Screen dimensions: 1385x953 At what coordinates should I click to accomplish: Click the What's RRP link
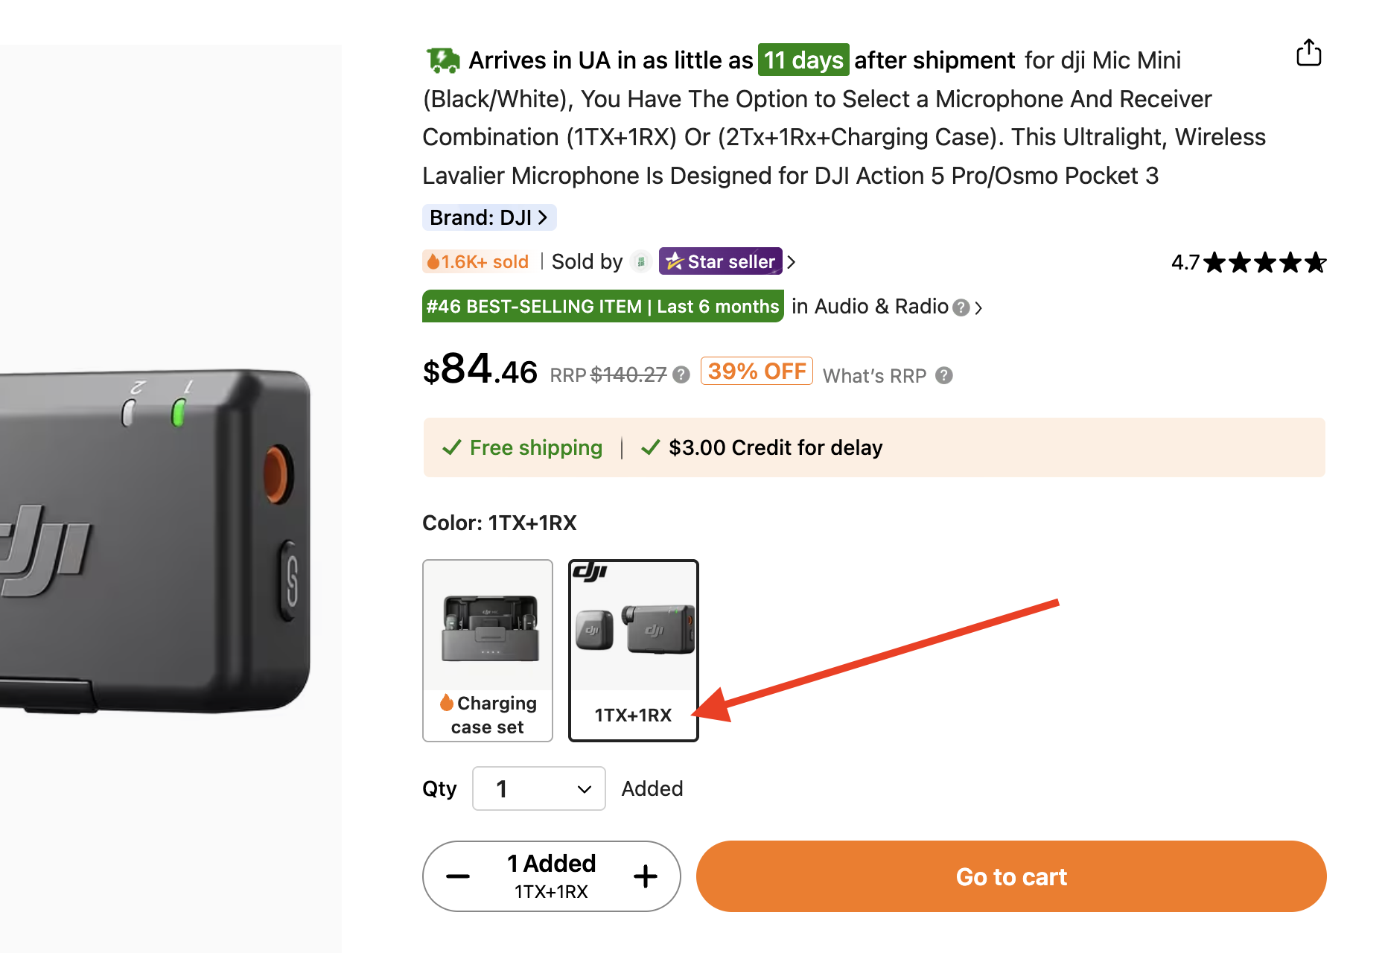[x=874, y=375]
